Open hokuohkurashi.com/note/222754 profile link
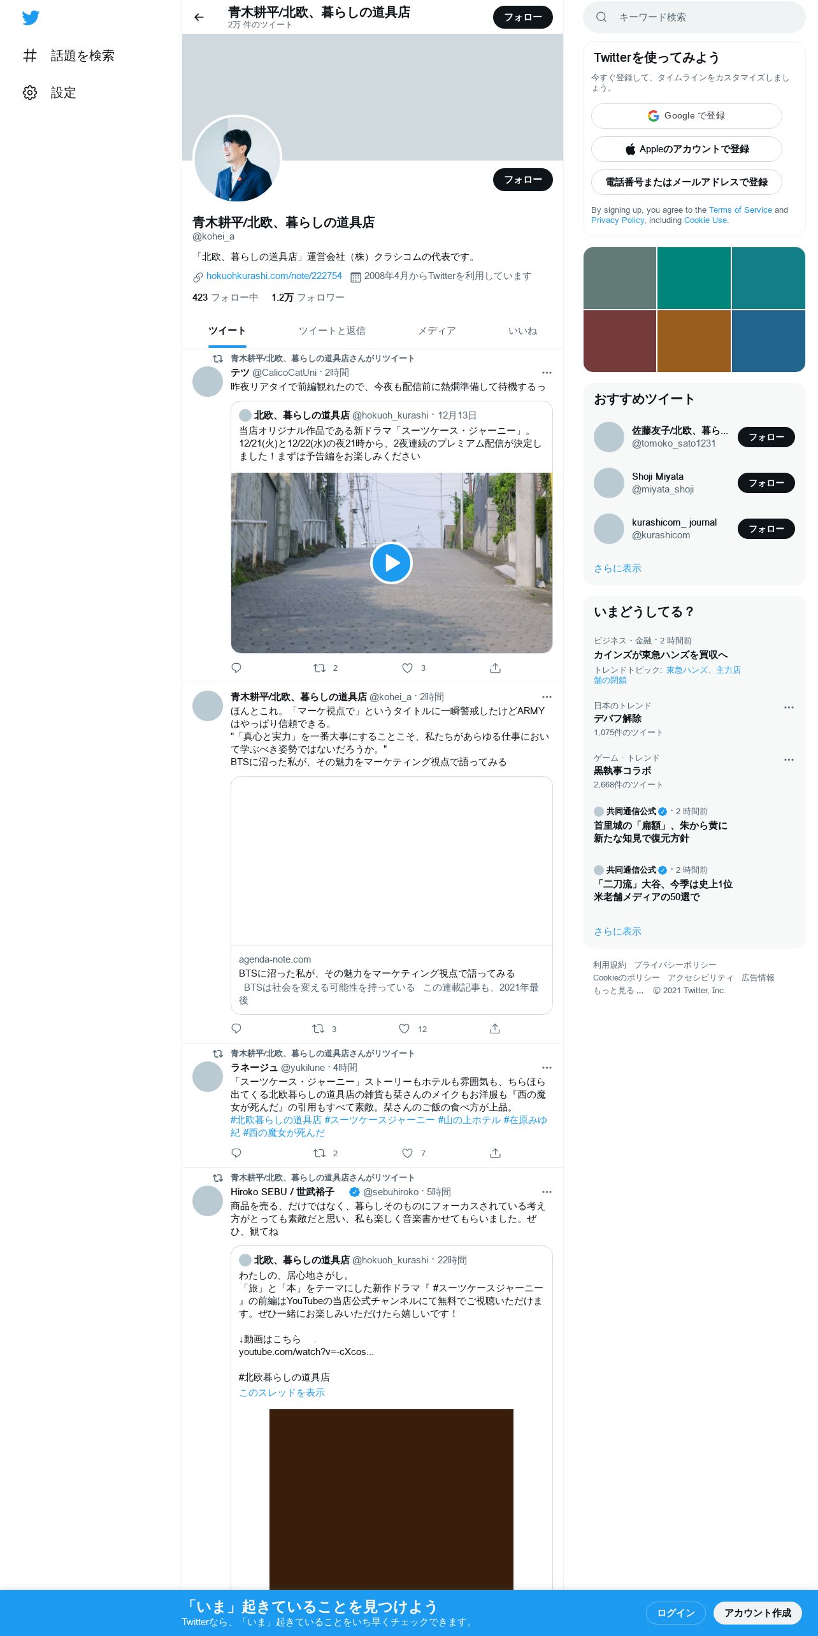The width and height of the screenshot is (818, 1636). 274,276
